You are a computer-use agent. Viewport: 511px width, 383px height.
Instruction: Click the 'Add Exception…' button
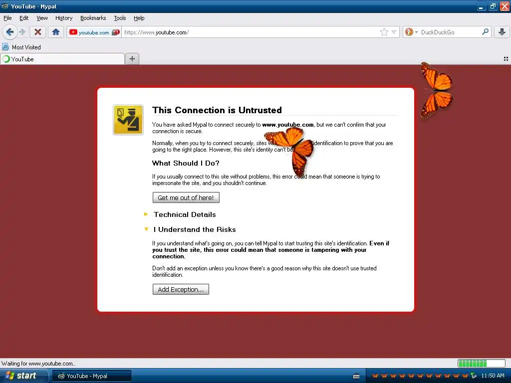pyautogui.click(x=181, y=289)
